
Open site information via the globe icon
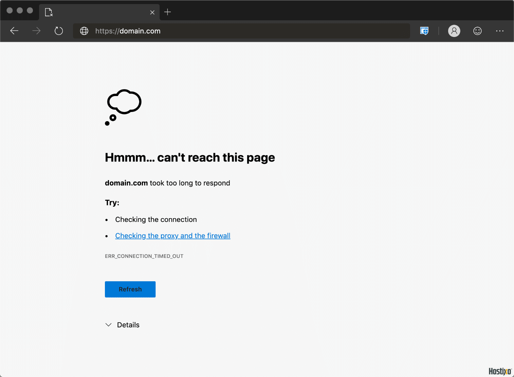click(x=84, y=31)
